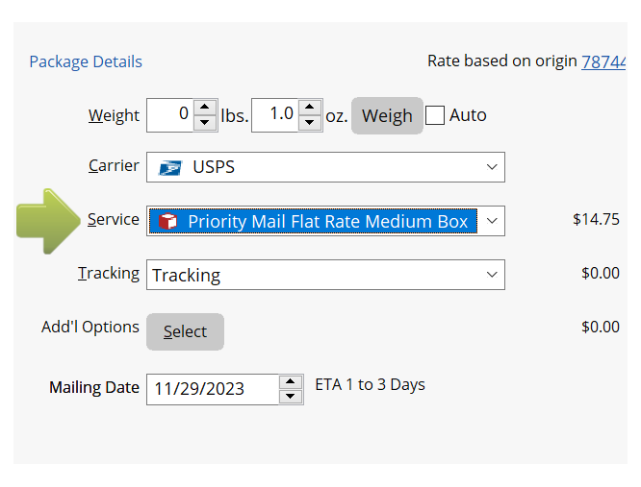The height and width of the screenshot is (487, 641).
Task: Decrease the pounds weight value
Action: pos(205,123)
